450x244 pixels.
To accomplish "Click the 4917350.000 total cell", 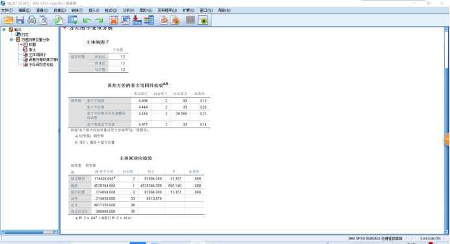I will 105,205.
